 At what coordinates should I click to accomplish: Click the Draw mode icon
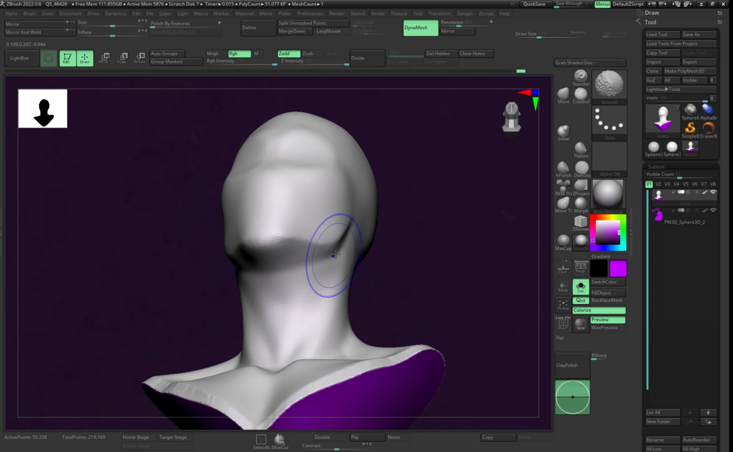click(x=85, y=59)
